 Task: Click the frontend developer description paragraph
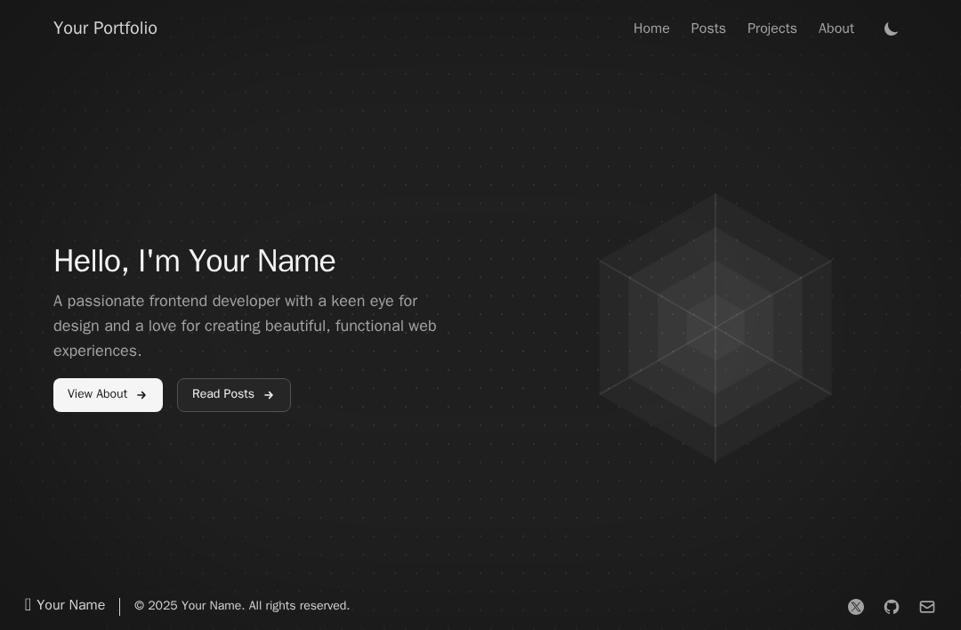pyautogui.click(x=245, y=327)
